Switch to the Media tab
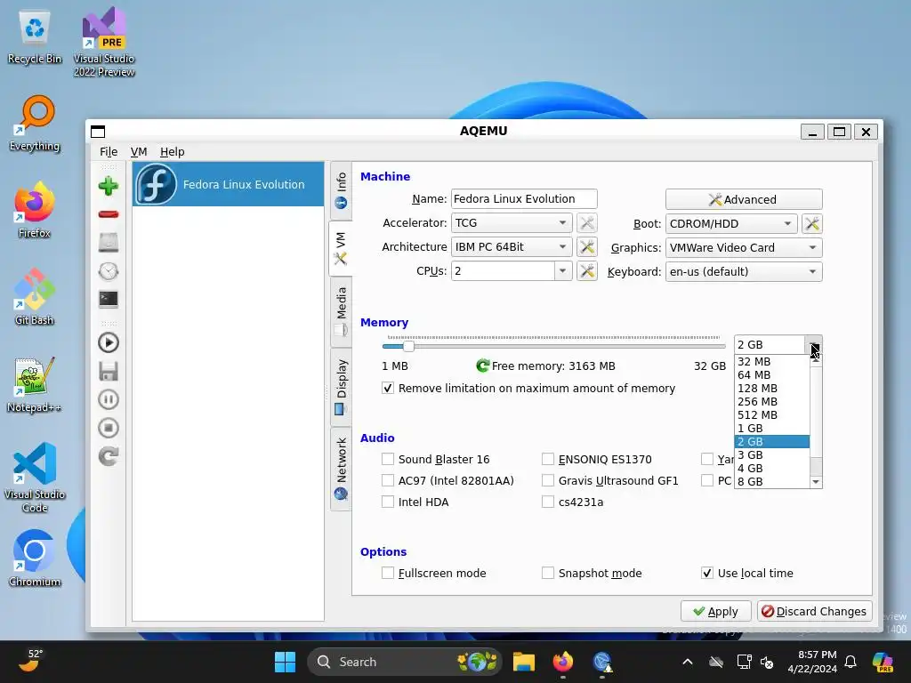Viewport: 911px width, 683px height. tap(341, 311)
